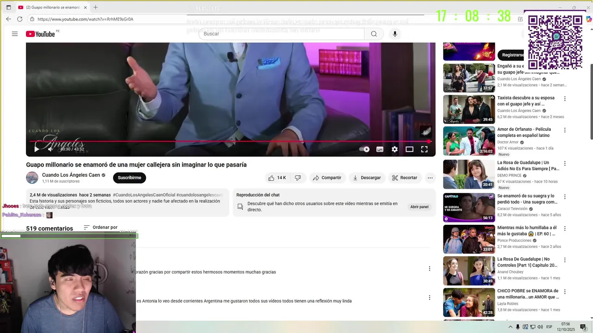Viewport: 593px width, 333px height.
Task: Open video player settings gear
Action: click(x=395, y=149)
